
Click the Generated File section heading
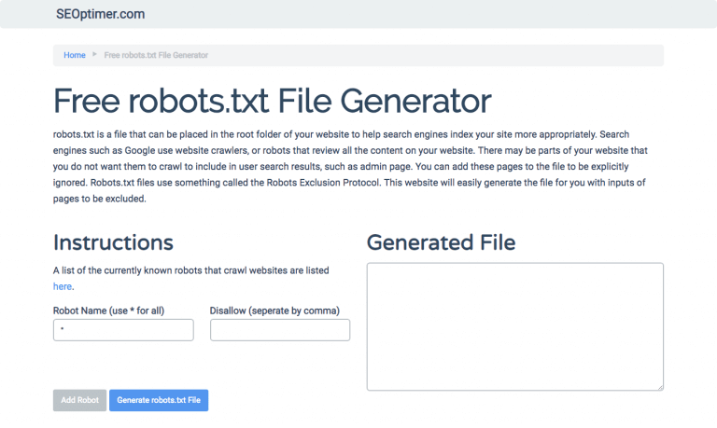click(x=441, y=242)
